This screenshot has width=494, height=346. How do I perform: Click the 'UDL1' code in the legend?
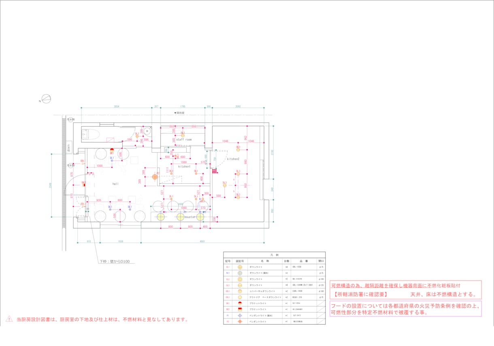(228, 291)
